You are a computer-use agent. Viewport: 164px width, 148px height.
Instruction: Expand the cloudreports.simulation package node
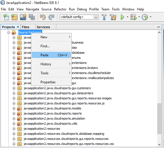pos(14,119)
